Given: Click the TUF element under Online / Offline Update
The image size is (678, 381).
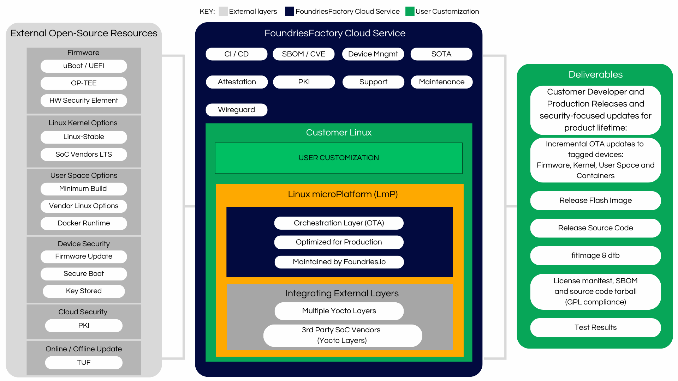Looking at the screenshot, I should [83, 362].
